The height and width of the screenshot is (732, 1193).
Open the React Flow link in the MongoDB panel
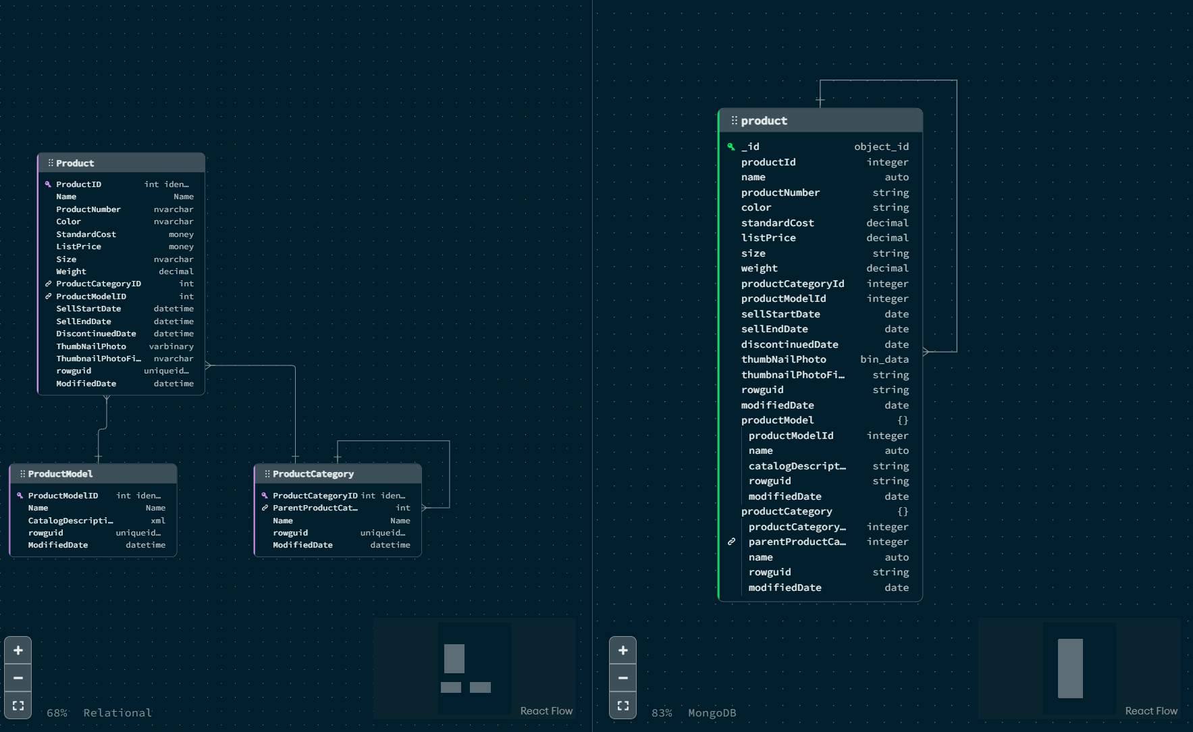point(1152,710)
